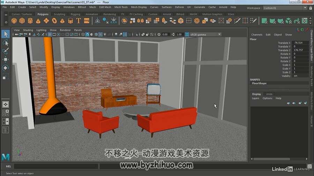Screen dimensions: 314x176
Task: Open camera Bookmarks icon in panel toolbar
Action: point(30,34)
